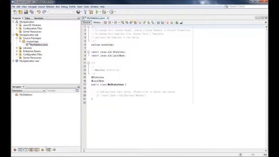Viewport: 279px width, 157px height.
Task: Click notifications icon in the status bar
Action: 240,155
